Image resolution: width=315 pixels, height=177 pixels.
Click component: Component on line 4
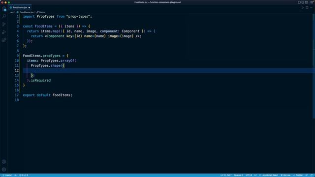[x=120, y=31]
